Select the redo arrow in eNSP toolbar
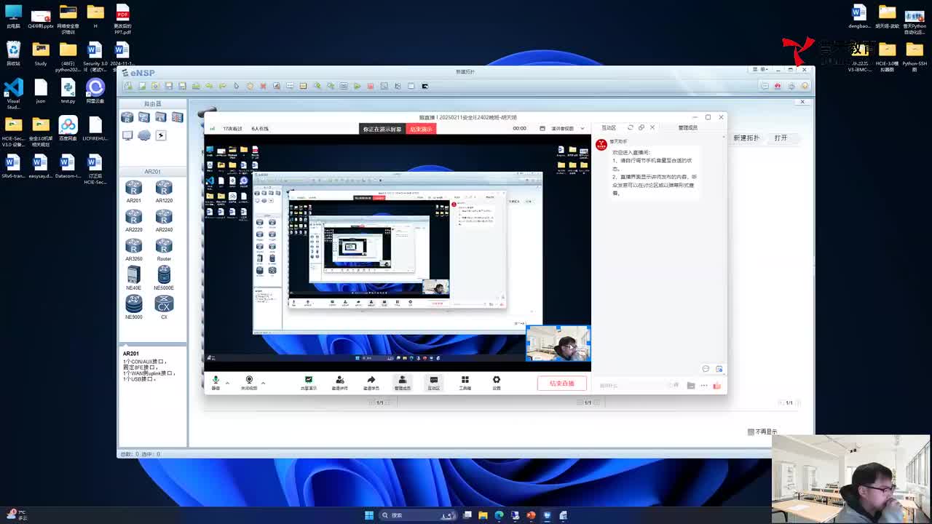Viewport: 932px width, 524px height. tap(222, 86)
